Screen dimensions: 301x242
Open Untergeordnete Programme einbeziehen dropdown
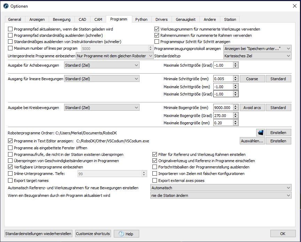(x=114, y=56)
